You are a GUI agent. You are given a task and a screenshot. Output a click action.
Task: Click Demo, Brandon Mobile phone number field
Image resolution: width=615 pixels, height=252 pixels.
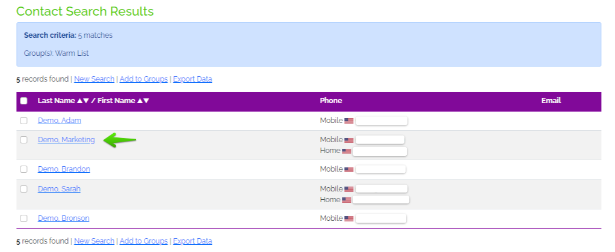[x=381, y=169]
